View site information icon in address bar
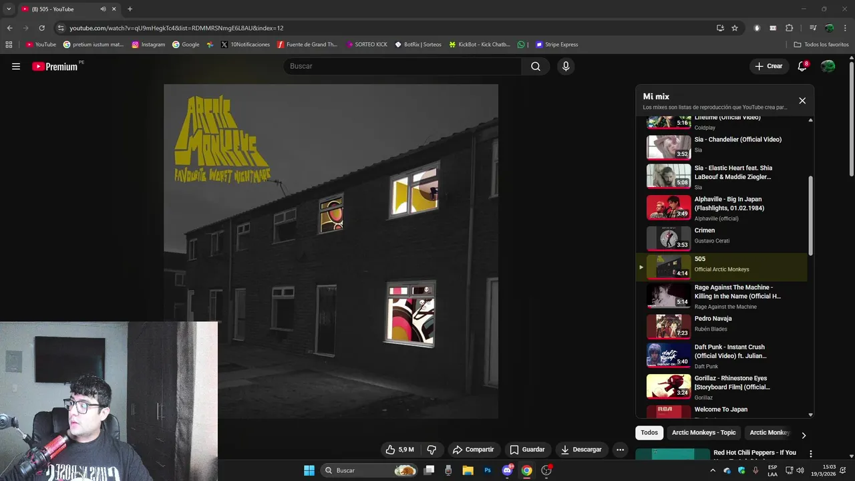The image size is (855, 481). (61, 28)
